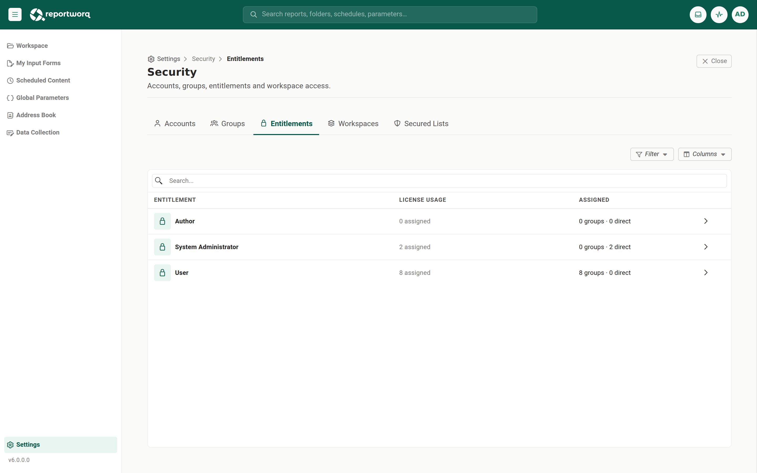Click the Settings gear icon in sidebar
The height and width of the screenshot is (473, 757).
tap(10, 445)
